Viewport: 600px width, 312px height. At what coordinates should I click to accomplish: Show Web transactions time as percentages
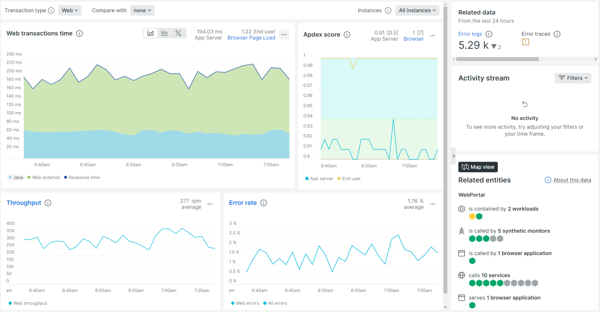[x=178, y=33]
